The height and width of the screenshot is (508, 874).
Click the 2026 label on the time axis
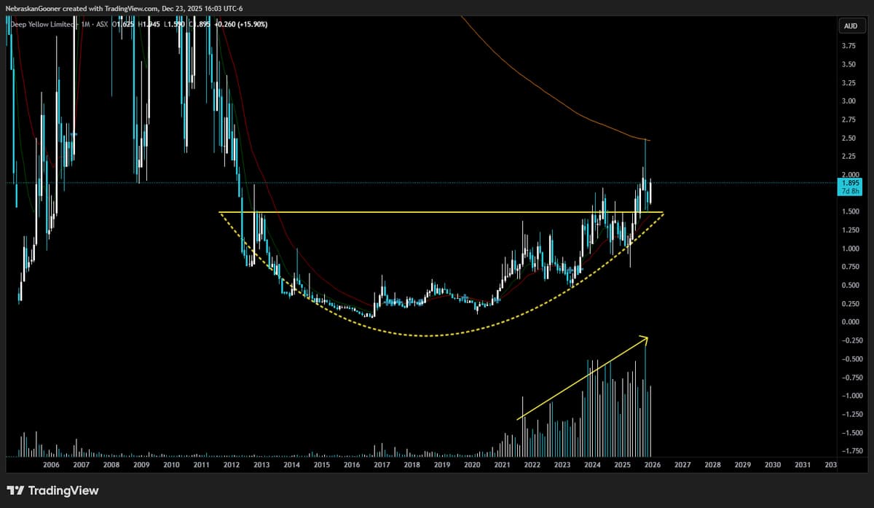653,464
